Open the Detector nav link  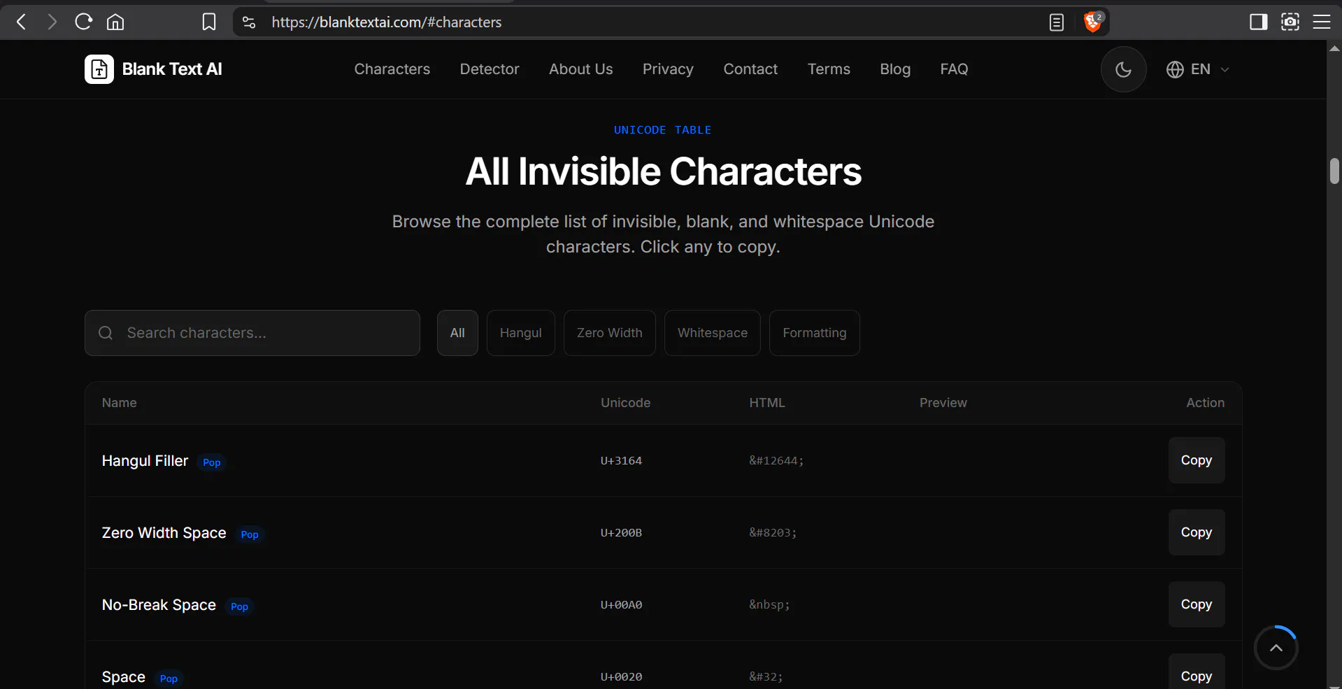[x=490, y=69]
